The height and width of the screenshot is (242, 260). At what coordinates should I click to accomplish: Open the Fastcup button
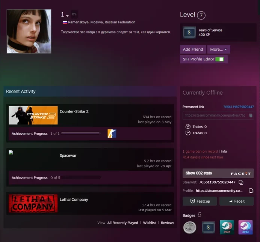[200, 201]
